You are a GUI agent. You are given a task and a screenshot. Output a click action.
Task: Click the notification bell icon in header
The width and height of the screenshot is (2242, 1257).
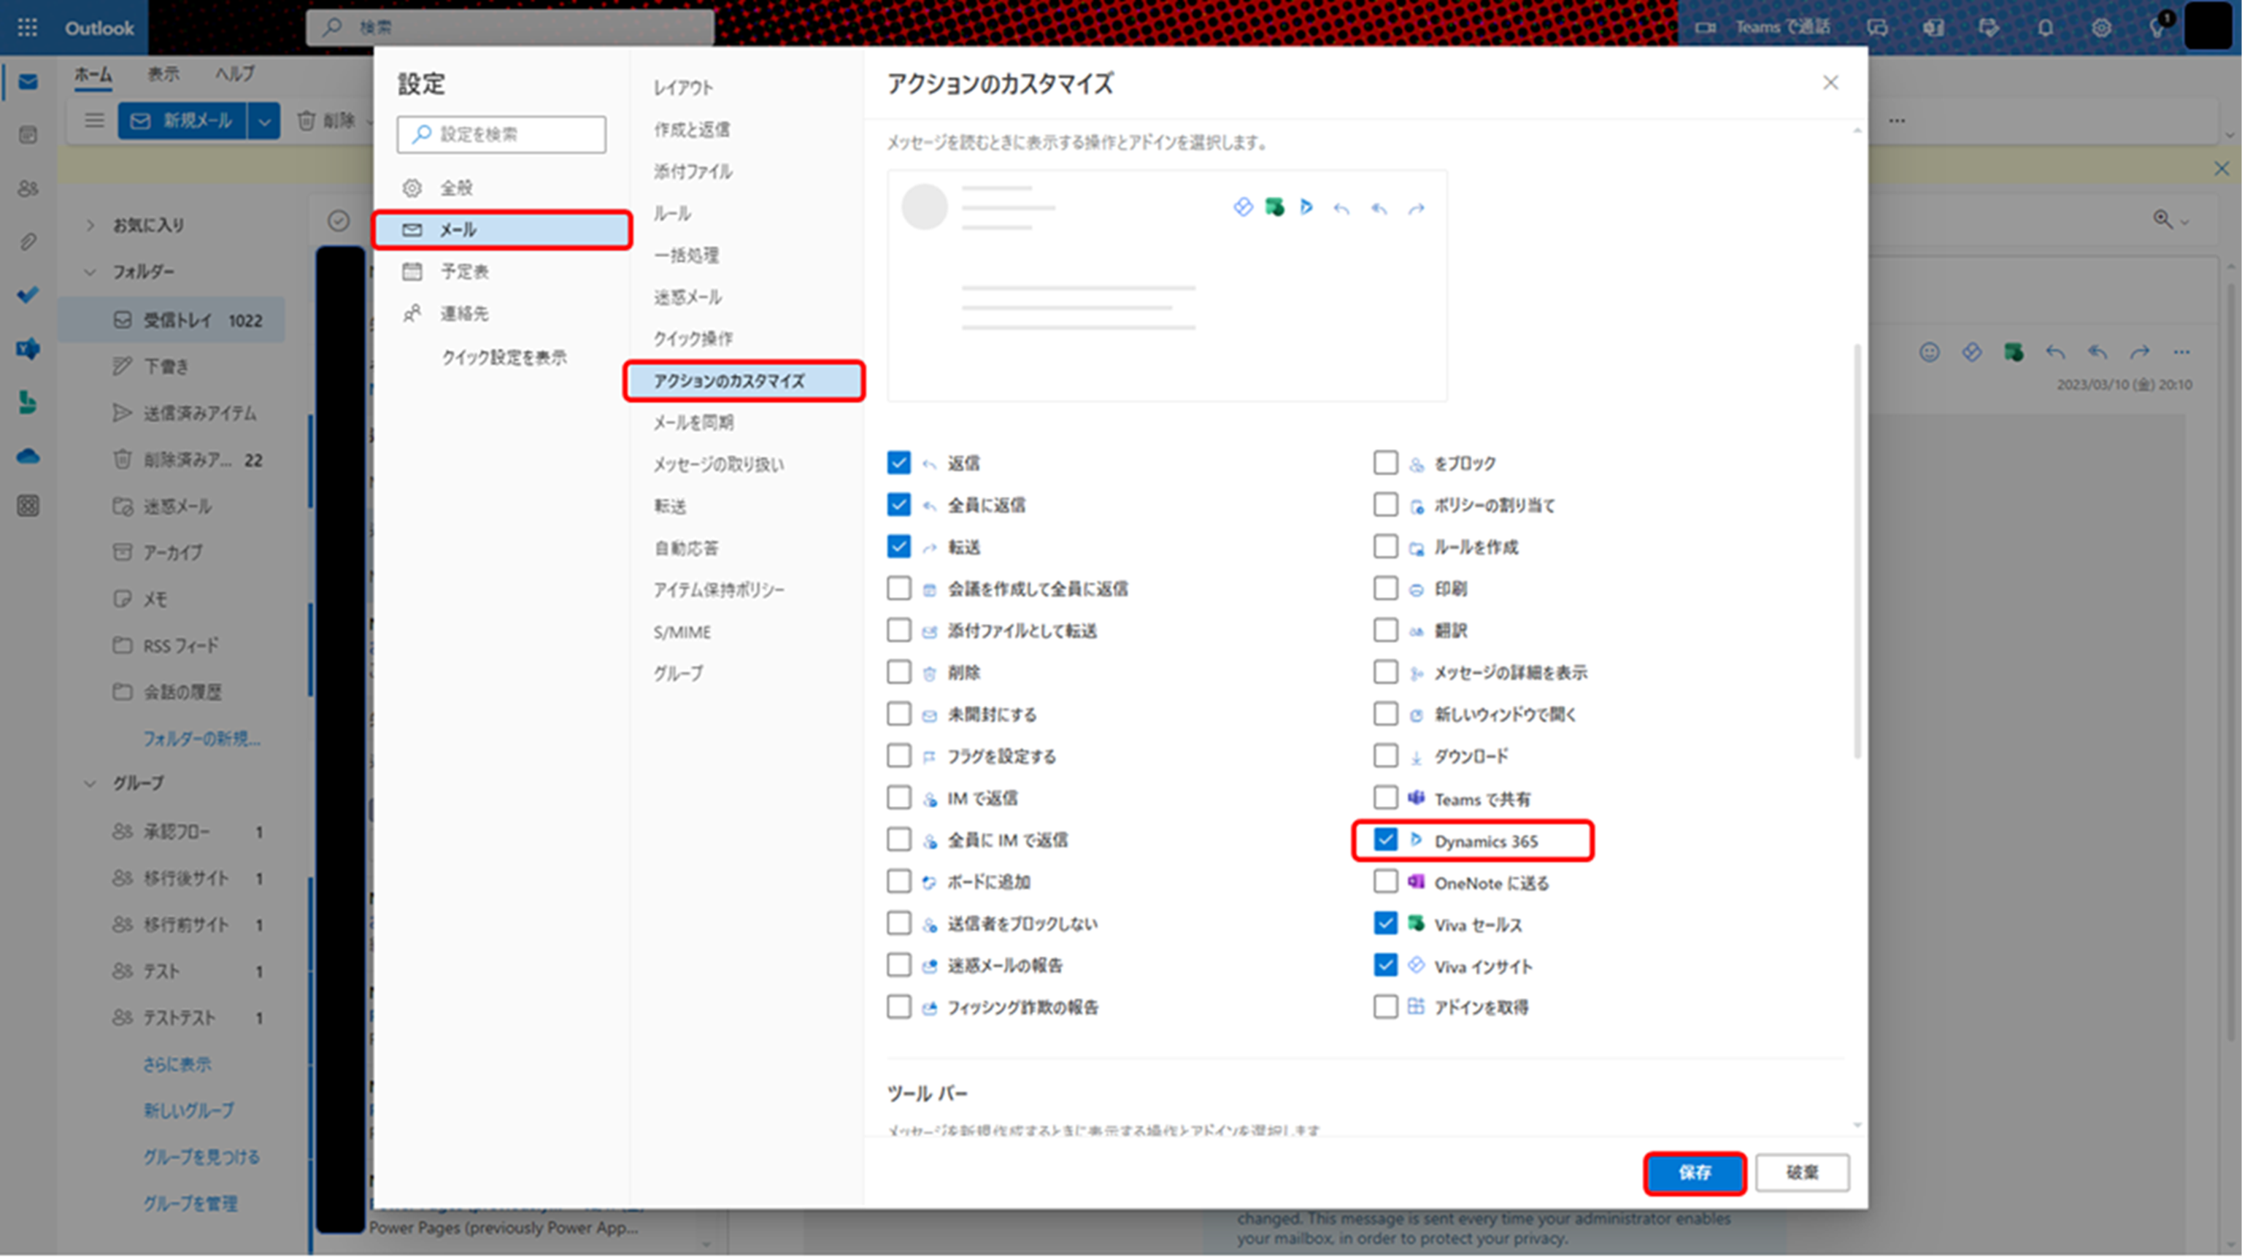(2045, 28)
